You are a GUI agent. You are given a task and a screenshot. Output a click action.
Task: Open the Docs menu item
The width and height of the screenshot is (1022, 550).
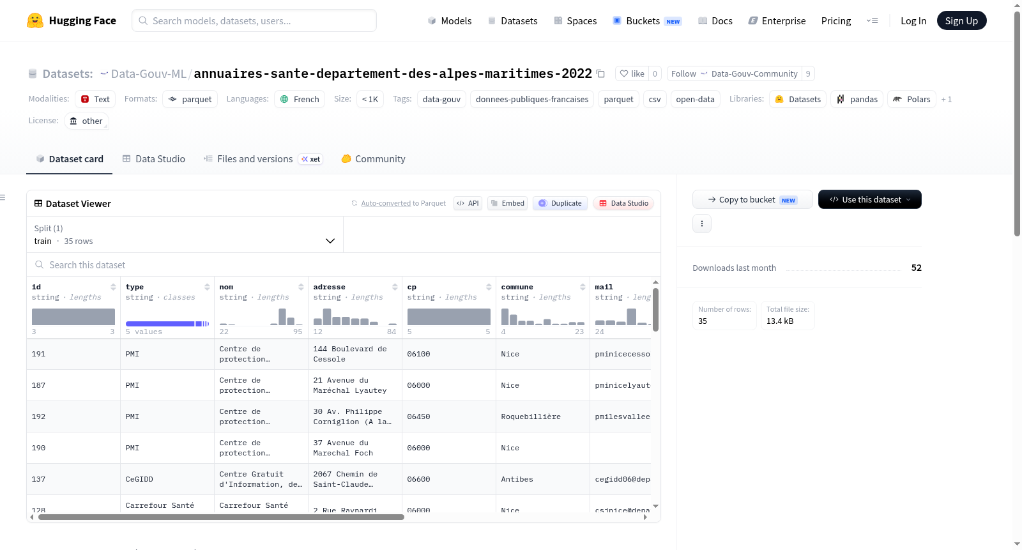(x=715, y=20)
